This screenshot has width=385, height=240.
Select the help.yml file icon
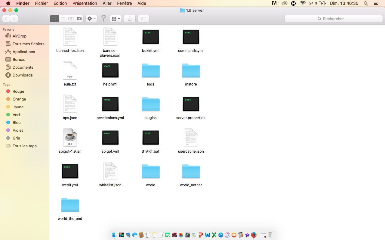point(110,70)
